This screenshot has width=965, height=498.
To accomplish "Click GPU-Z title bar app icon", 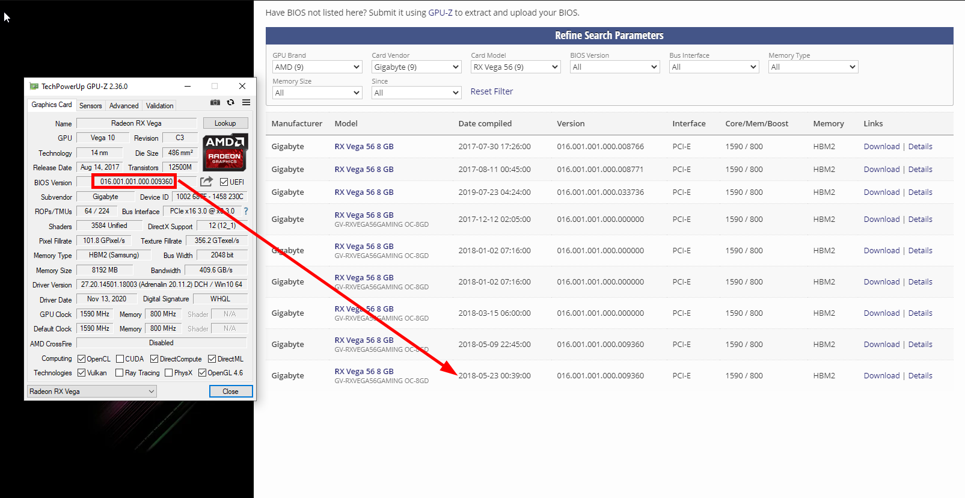I will pos(34,87).
